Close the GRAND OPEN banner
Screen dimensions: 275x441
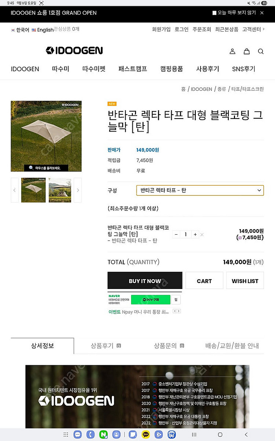[x=262, y=13]
